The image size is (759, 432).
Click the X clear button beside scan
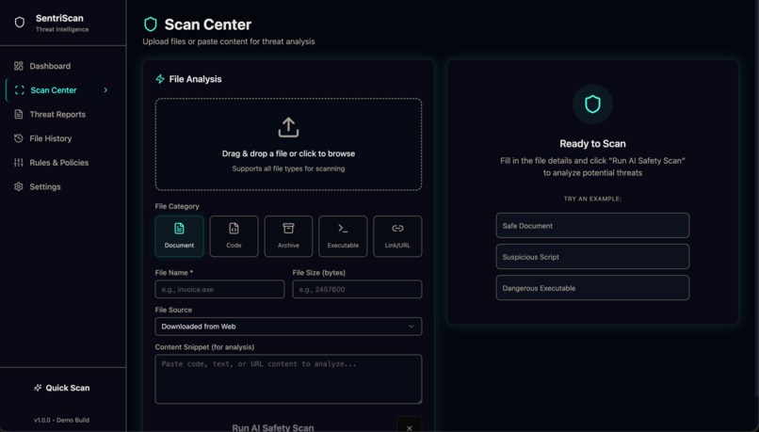409,424
